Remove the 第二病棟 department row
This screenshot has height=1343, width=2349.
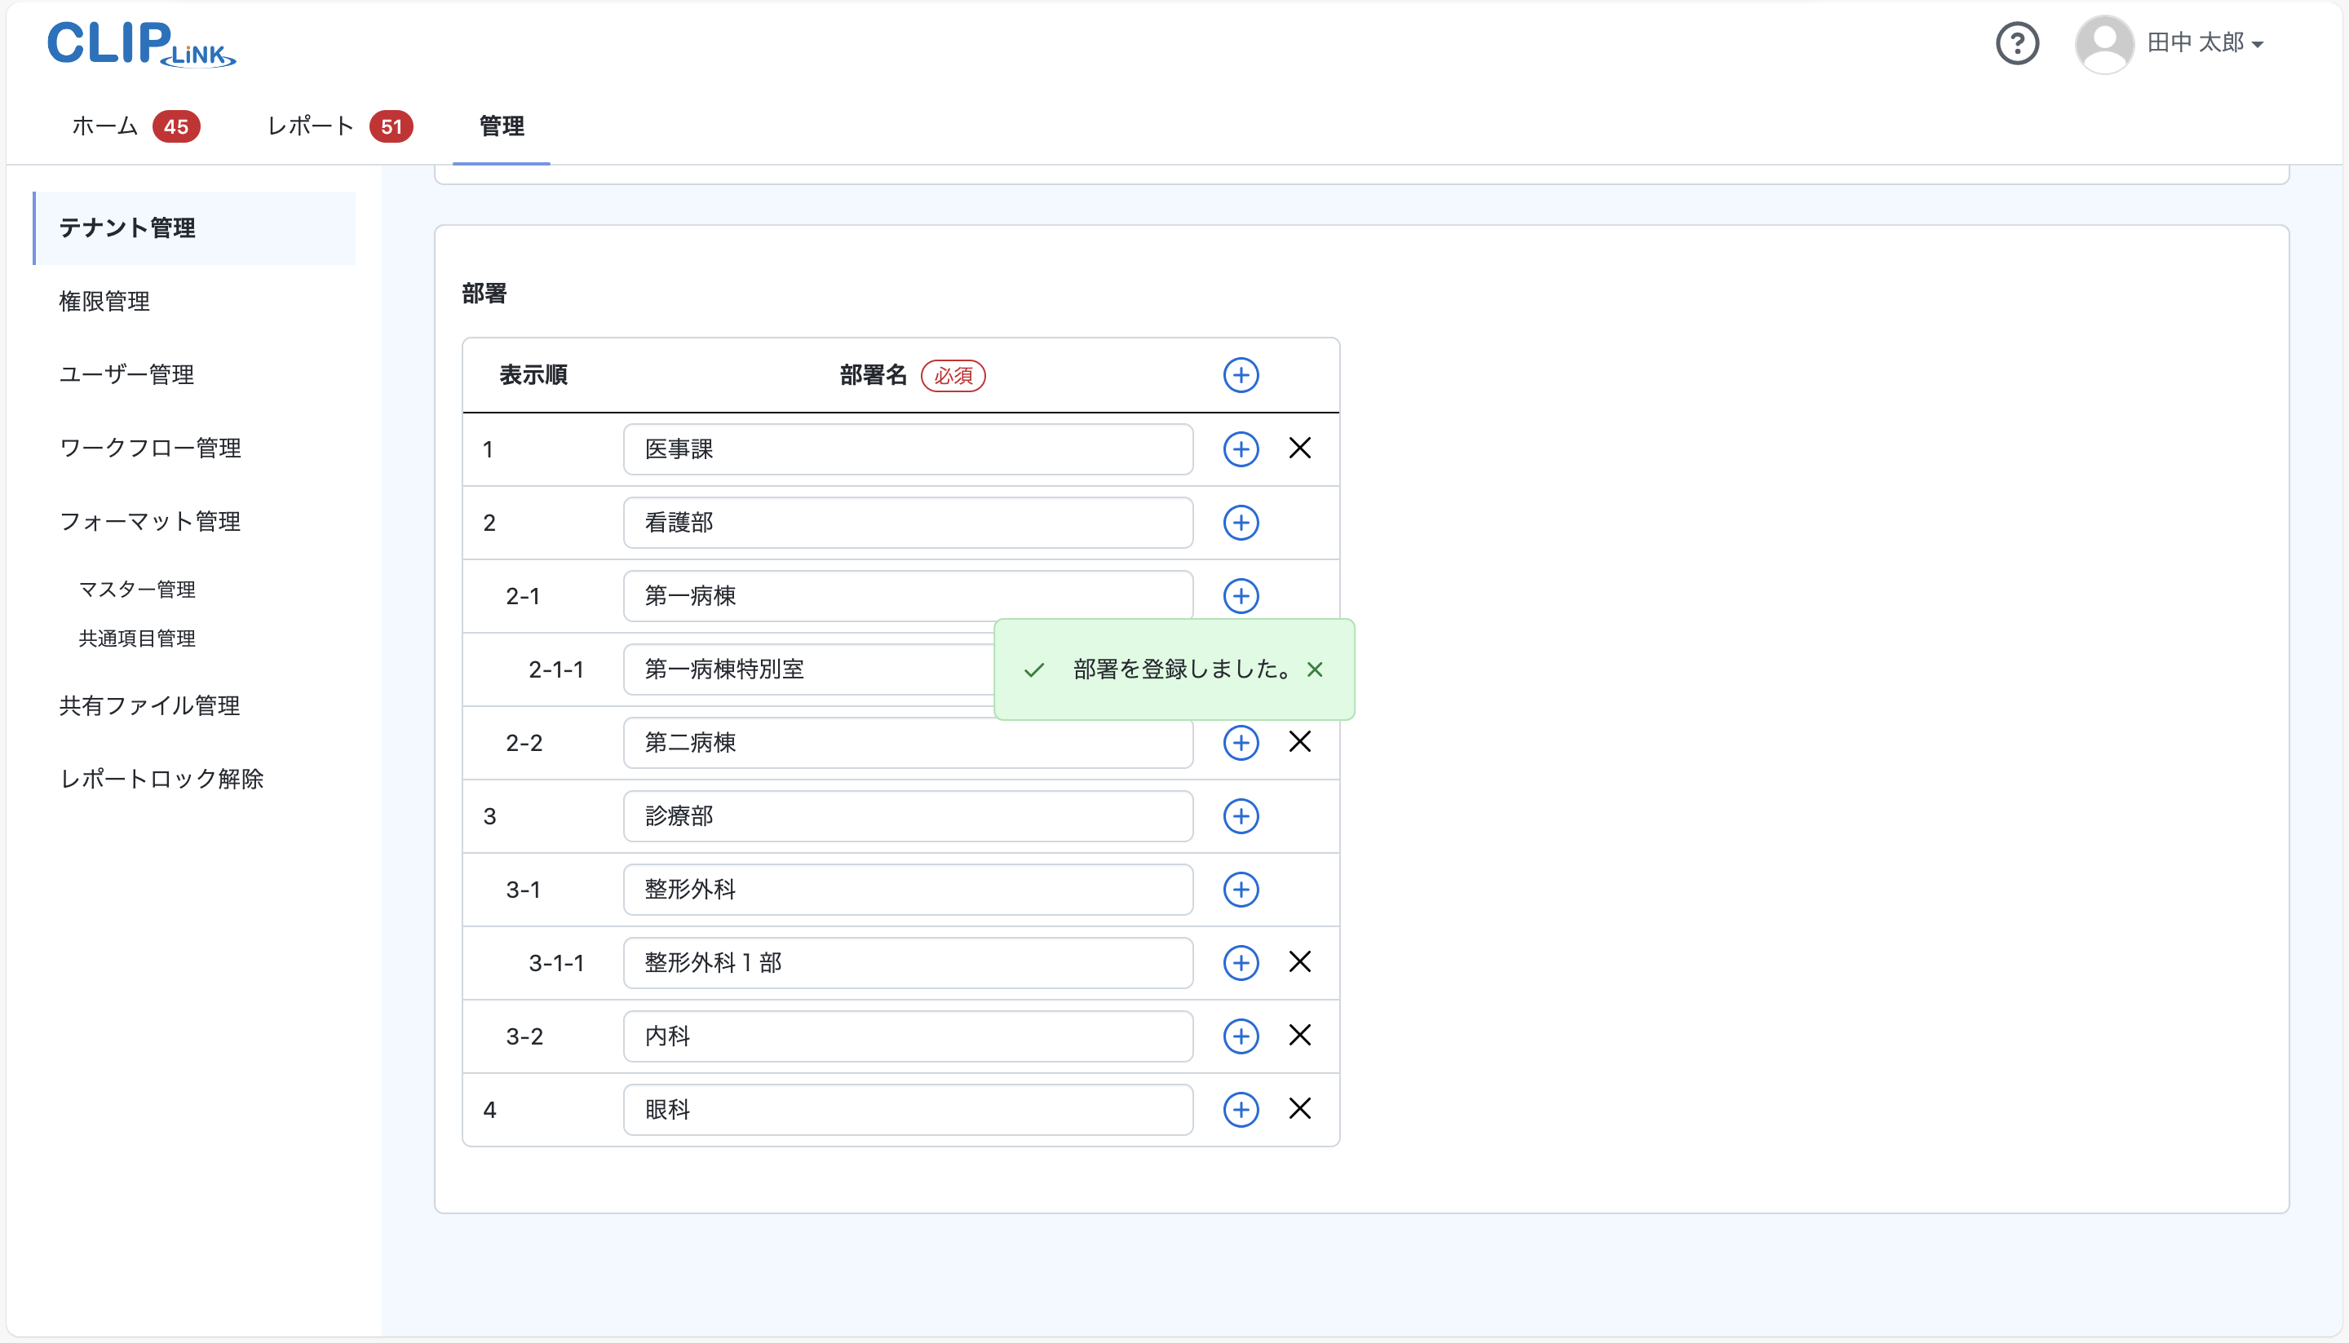point(1299,741)
